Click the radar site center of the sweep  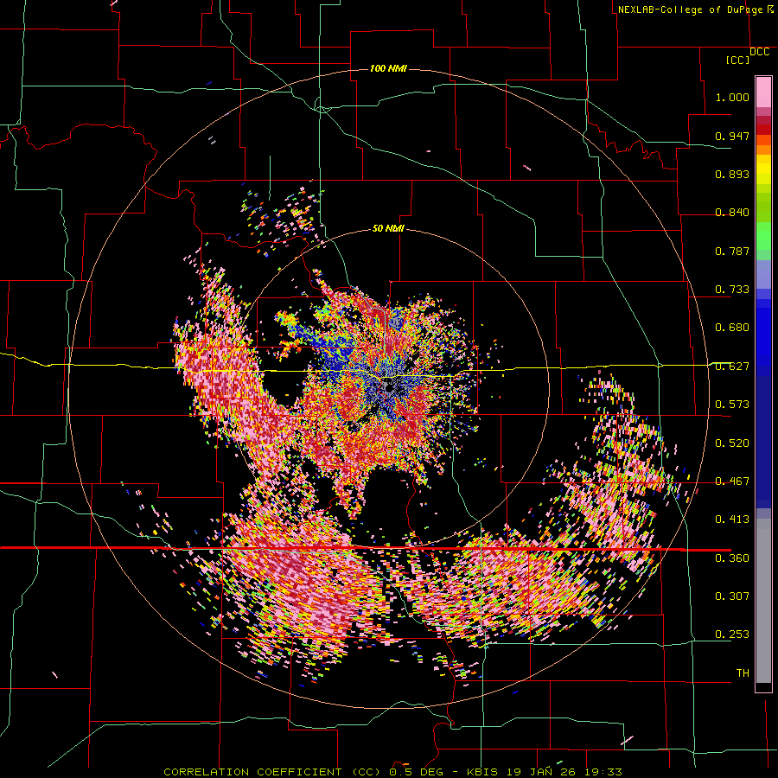[x=388, y=388]
